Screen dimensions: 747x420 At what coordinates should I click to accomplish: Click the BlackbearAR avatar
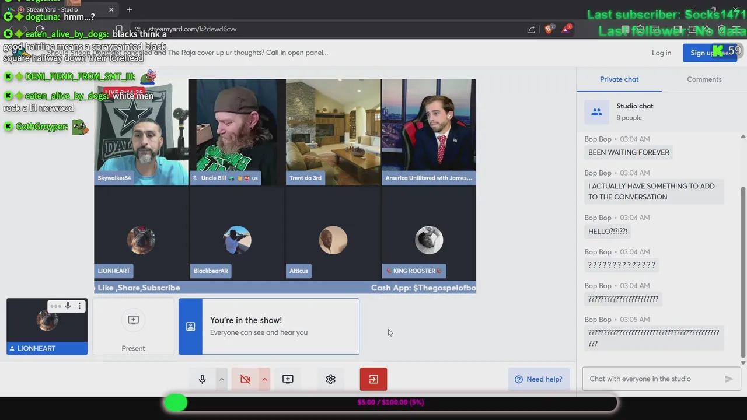pyautogui.click(x=237, y=240)
